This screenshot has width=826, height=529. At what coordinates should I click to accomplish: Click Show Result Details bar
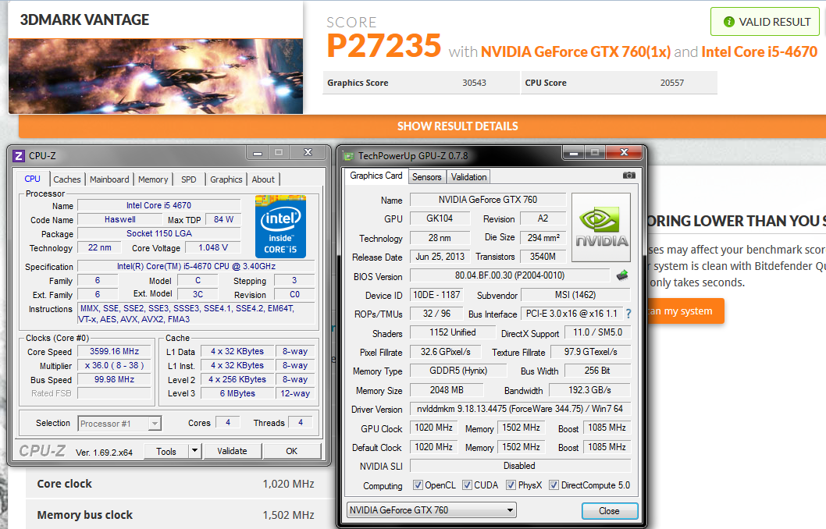click(422, 126)
